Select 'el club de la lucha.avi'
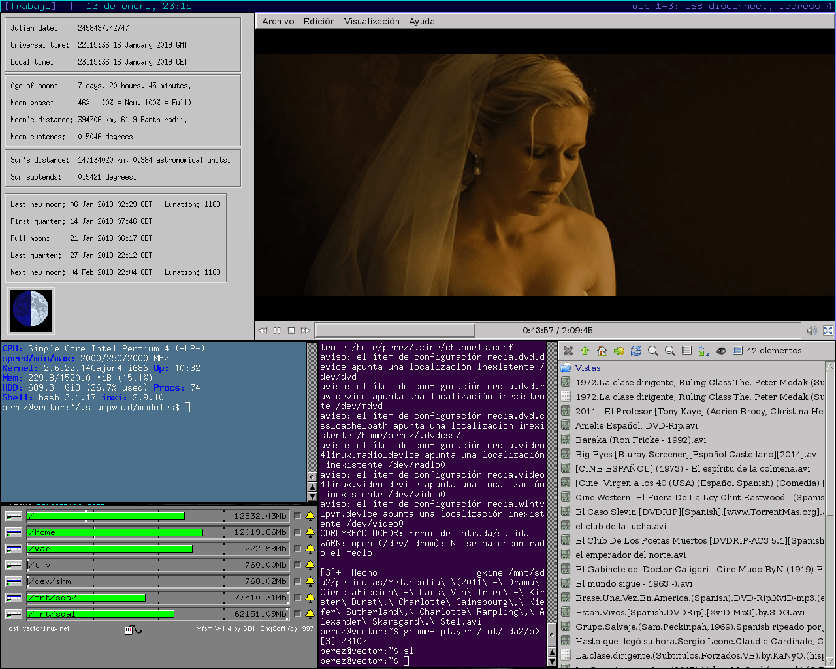This screenshot has width=836, height=669. (x=620, y=526)
